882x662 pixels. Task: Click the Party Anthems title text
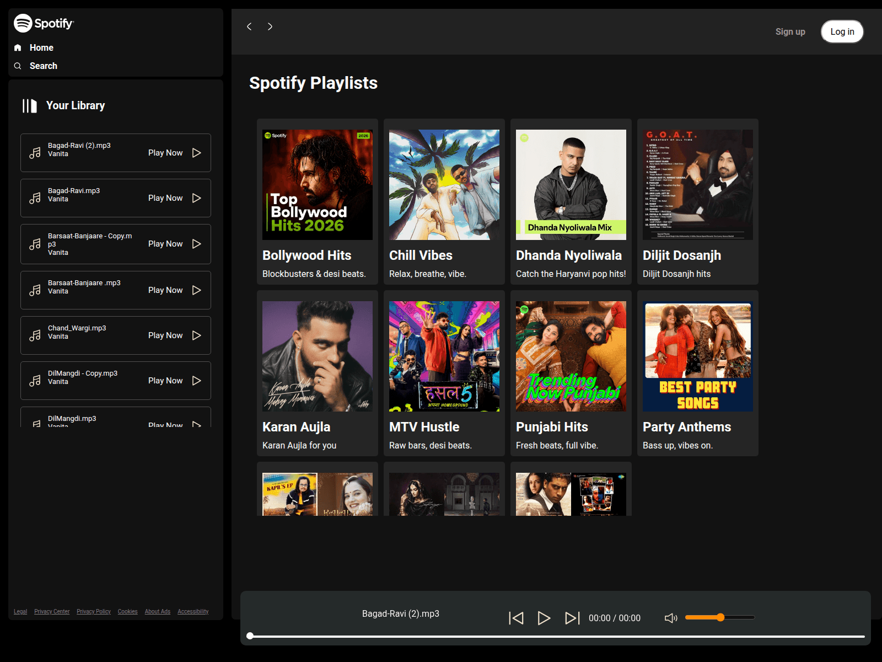(687, 427)
